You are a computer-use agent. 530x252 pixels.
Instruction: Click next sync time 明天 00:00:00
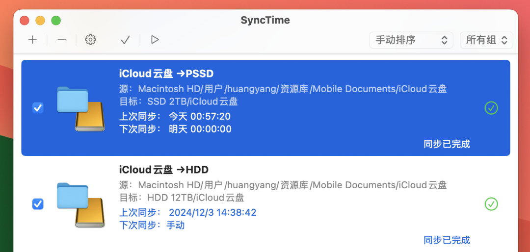click(200, 129)
